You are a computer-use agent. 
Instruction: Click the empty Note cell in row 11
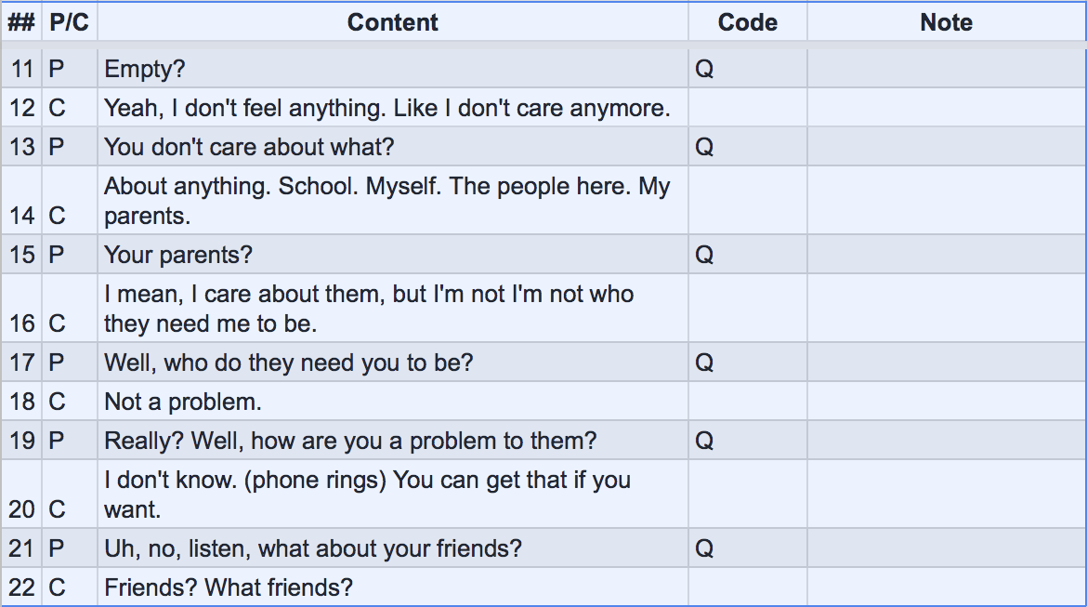point(946,69)
